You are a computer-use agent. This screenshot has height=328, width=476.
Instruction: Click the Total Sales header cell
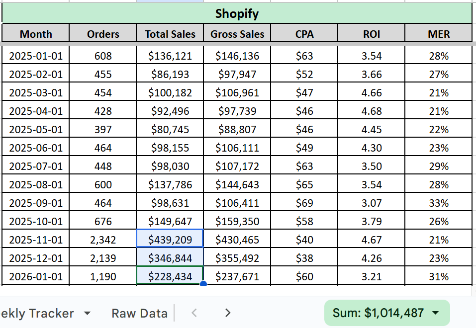(170, 34)
